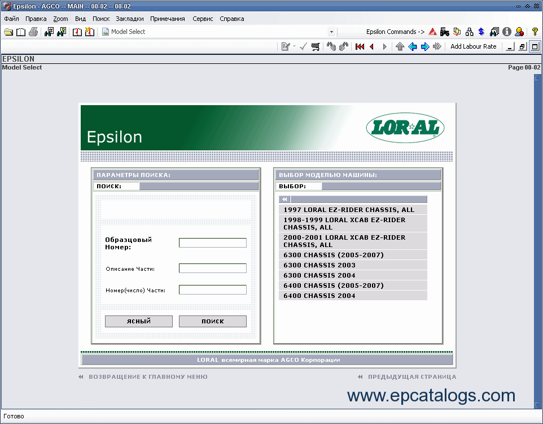
Task: Click the notepad with pencil icon
Action: pos(286,46)
